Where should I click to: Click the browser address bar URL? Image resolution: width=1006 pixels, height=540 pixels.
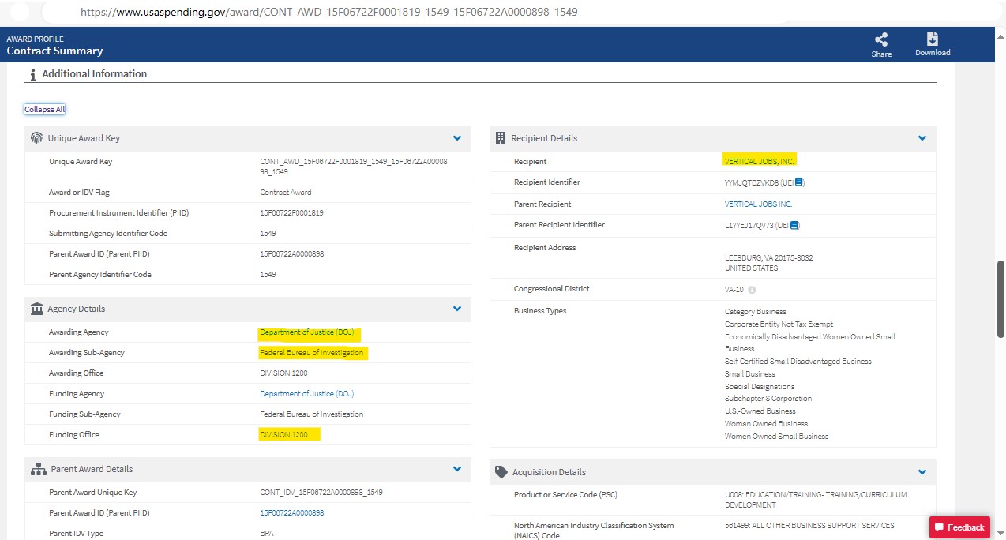tap(330, 13)
